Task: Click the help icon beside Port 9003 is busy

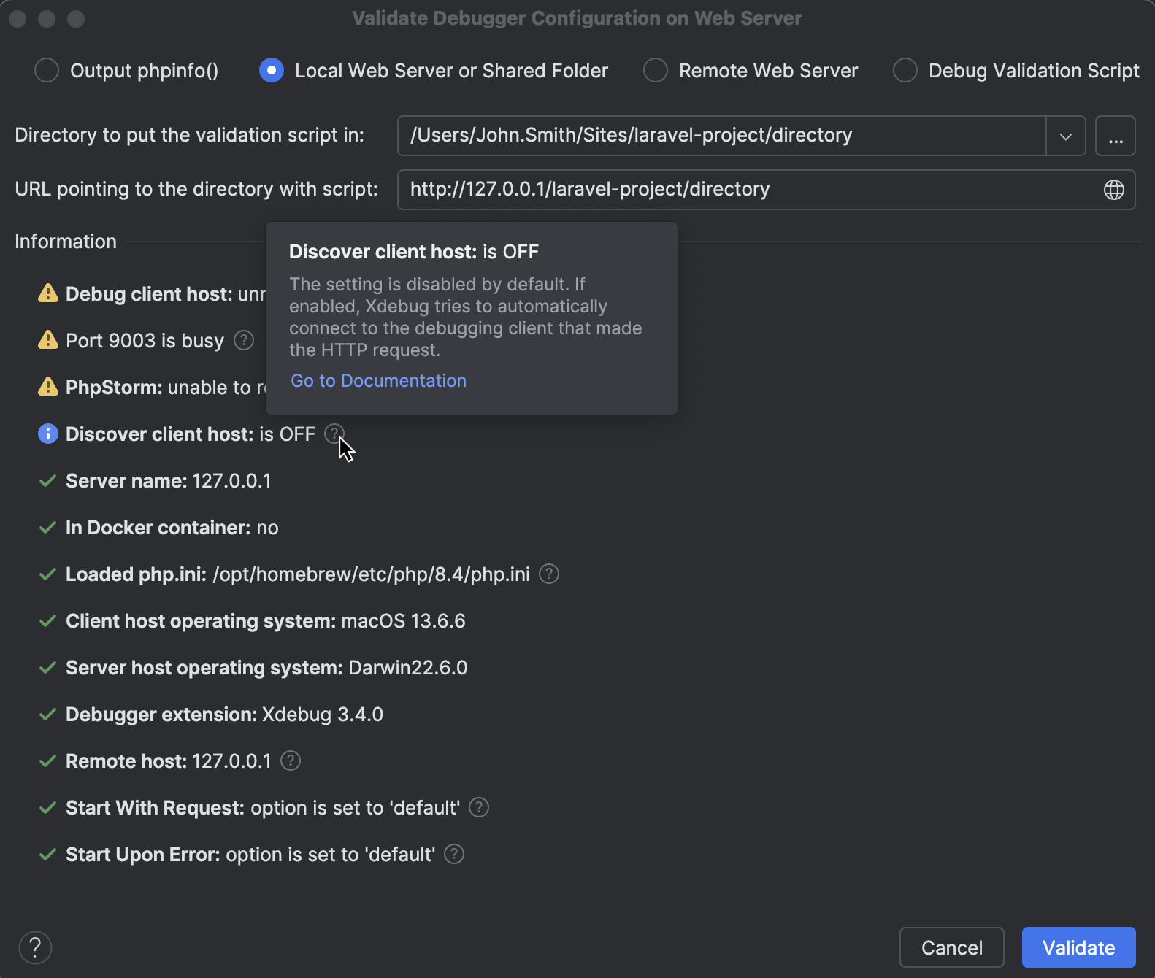Action: pyautogui.click(x=244, y=340)
